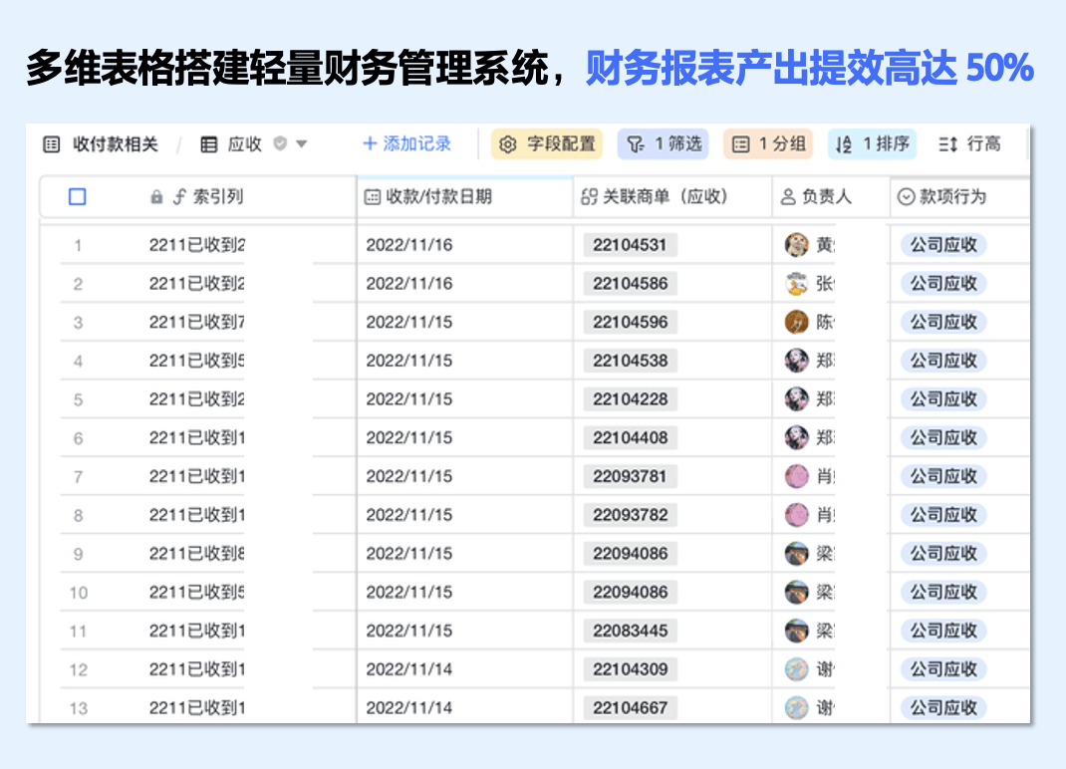Click the lock icon in 索引列 header

point(156,197)
